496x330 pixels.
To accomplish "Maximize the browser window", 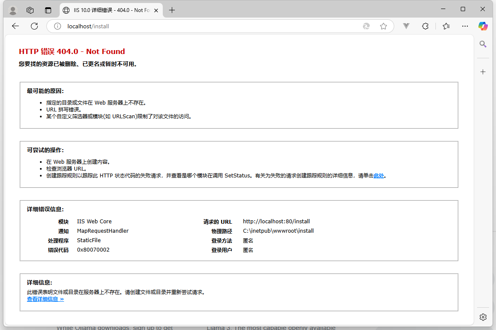I will click(x=463, y=9).
